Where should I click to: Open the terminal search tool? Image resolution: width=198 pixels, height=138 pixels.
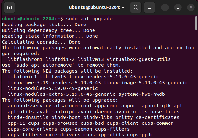click(x=136, y=7)
